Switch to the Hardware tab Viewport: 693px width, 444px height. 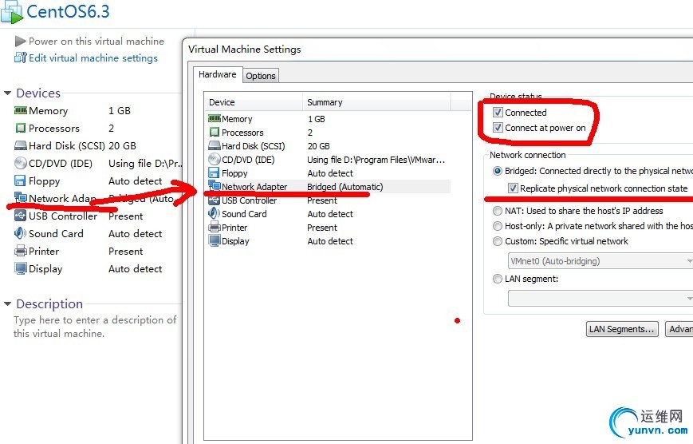[218, 74]
